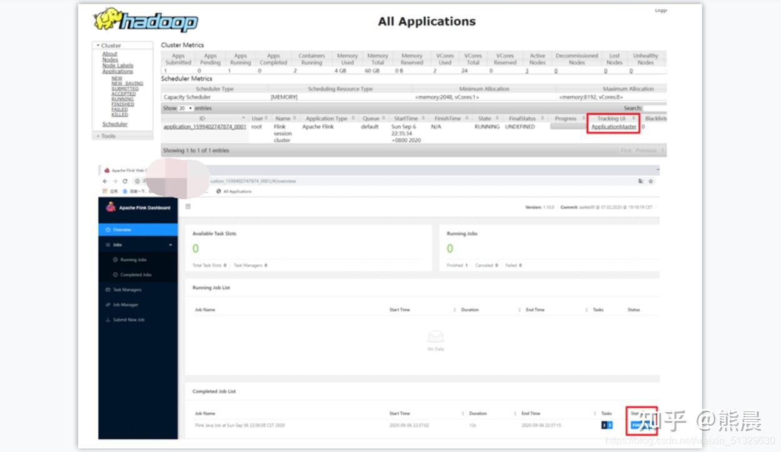Open the ApplicationMaster tracking link
This screenshot has height=452, width=781.
(614, 127)
